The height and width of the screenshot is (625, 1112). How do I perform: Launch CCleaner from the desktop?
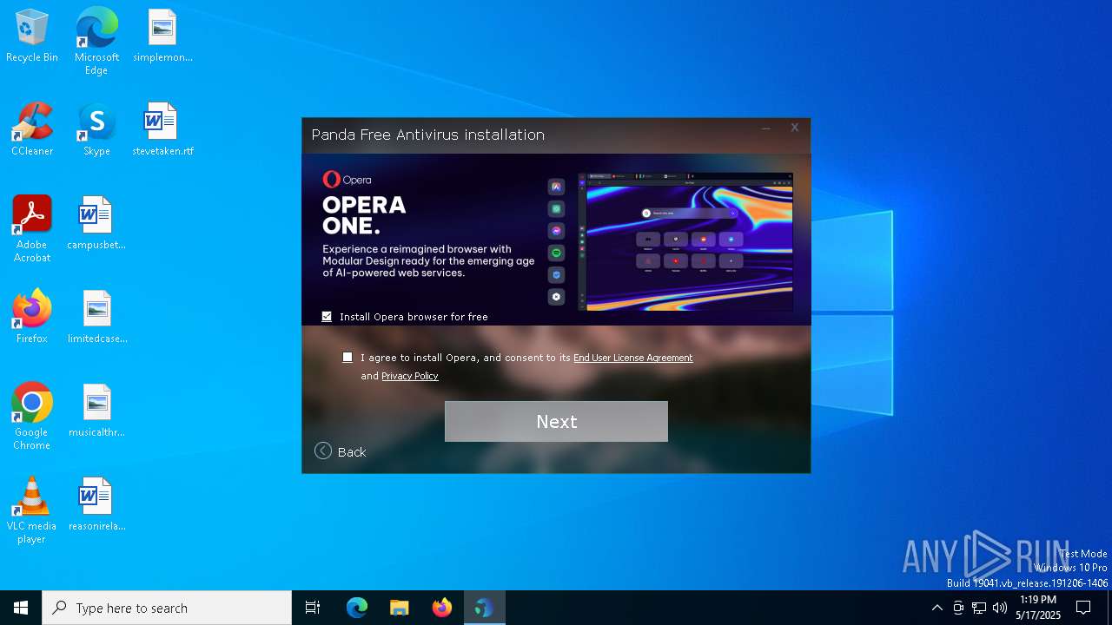tap(32, 130)
